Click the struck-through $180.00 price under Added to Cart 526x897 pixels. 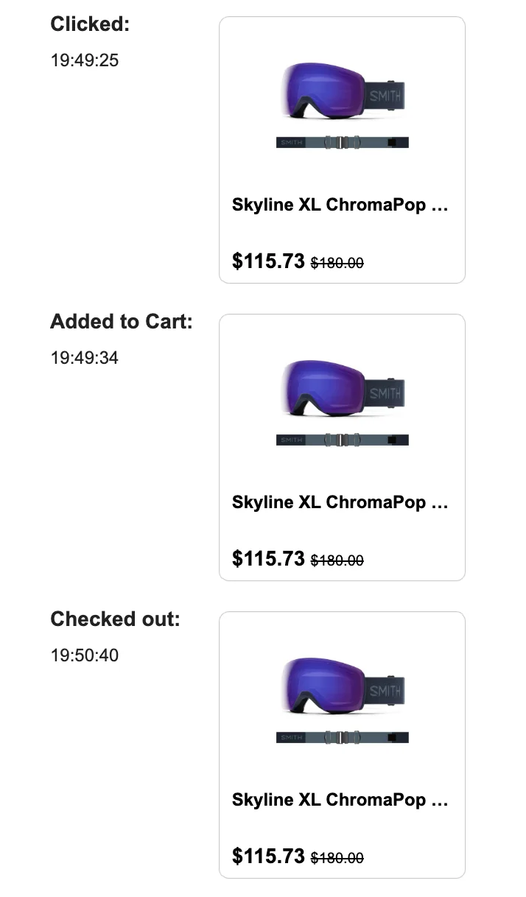[x=337, y=560]
